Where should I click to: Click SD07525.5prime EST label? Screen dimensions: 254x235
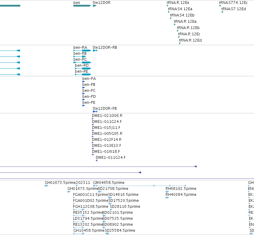coord(118,219)
